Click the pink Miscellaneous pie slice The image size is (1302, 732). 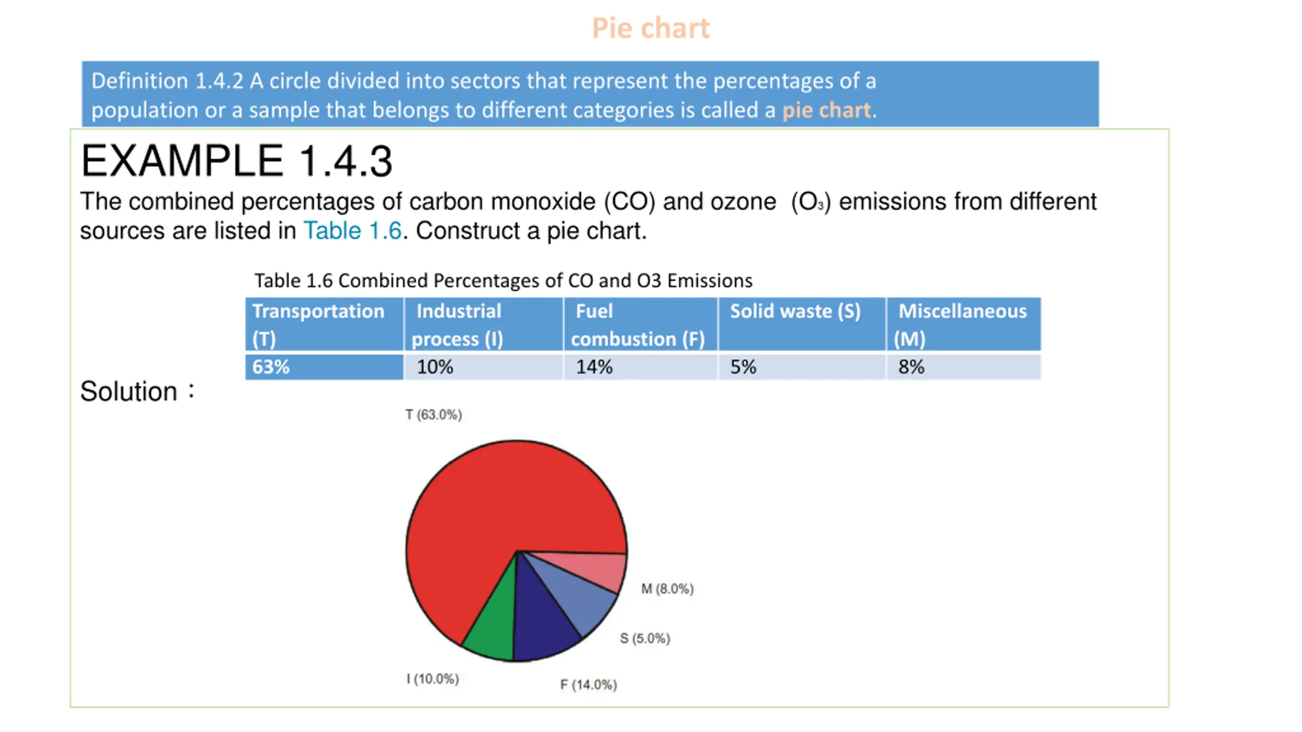pyautogui.click(x=595, y=568)
